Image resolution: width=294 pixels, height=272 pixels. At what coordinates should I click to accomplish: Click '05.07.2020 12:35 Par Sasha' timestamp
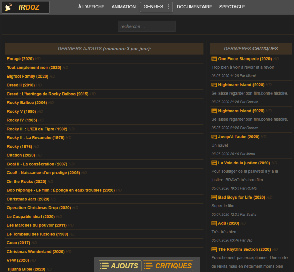[234, 214]
